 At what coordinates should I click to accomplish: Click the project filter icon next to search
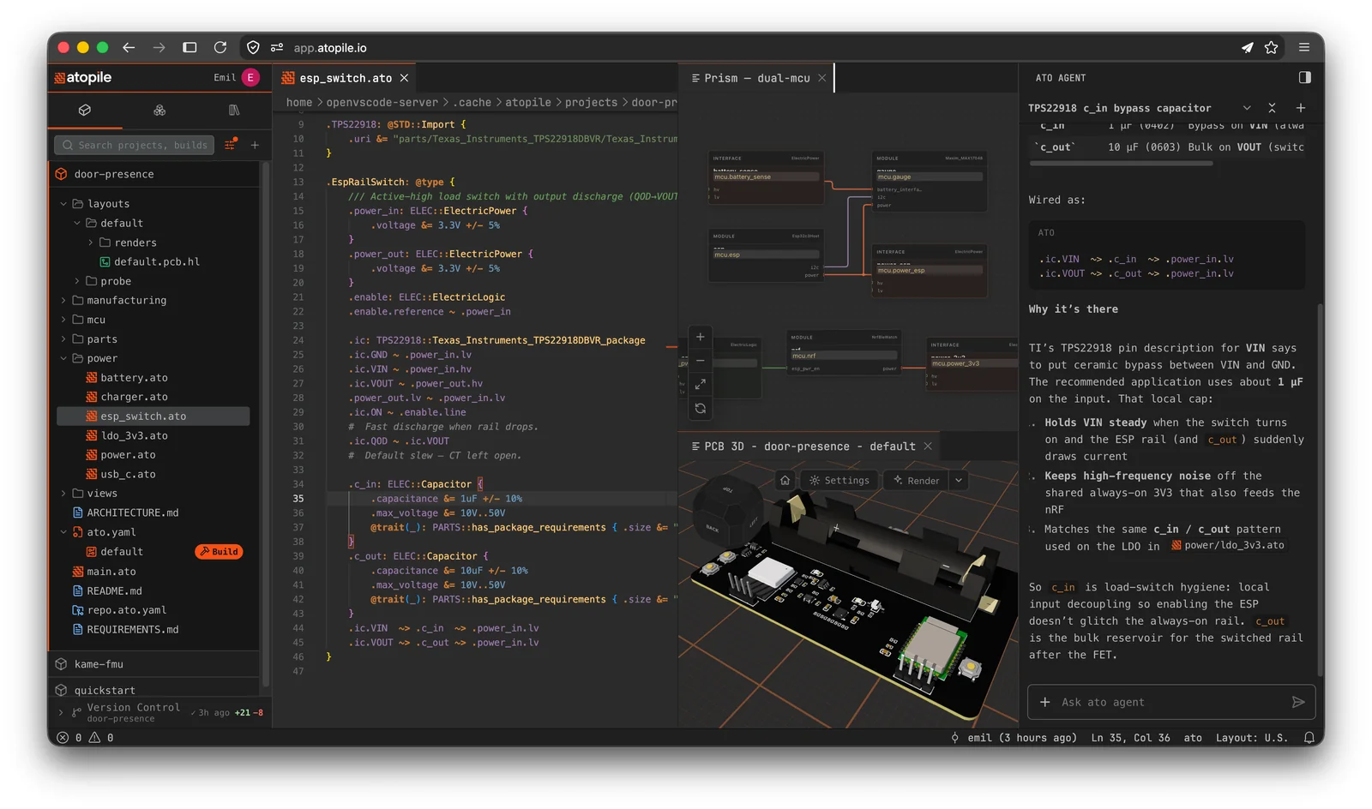pyautogui.click(x=230, y=145)
